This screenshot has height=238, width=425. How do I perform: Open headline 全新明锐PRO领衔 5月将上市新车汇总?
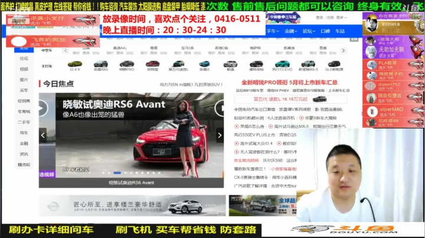[x=289, y=82]
